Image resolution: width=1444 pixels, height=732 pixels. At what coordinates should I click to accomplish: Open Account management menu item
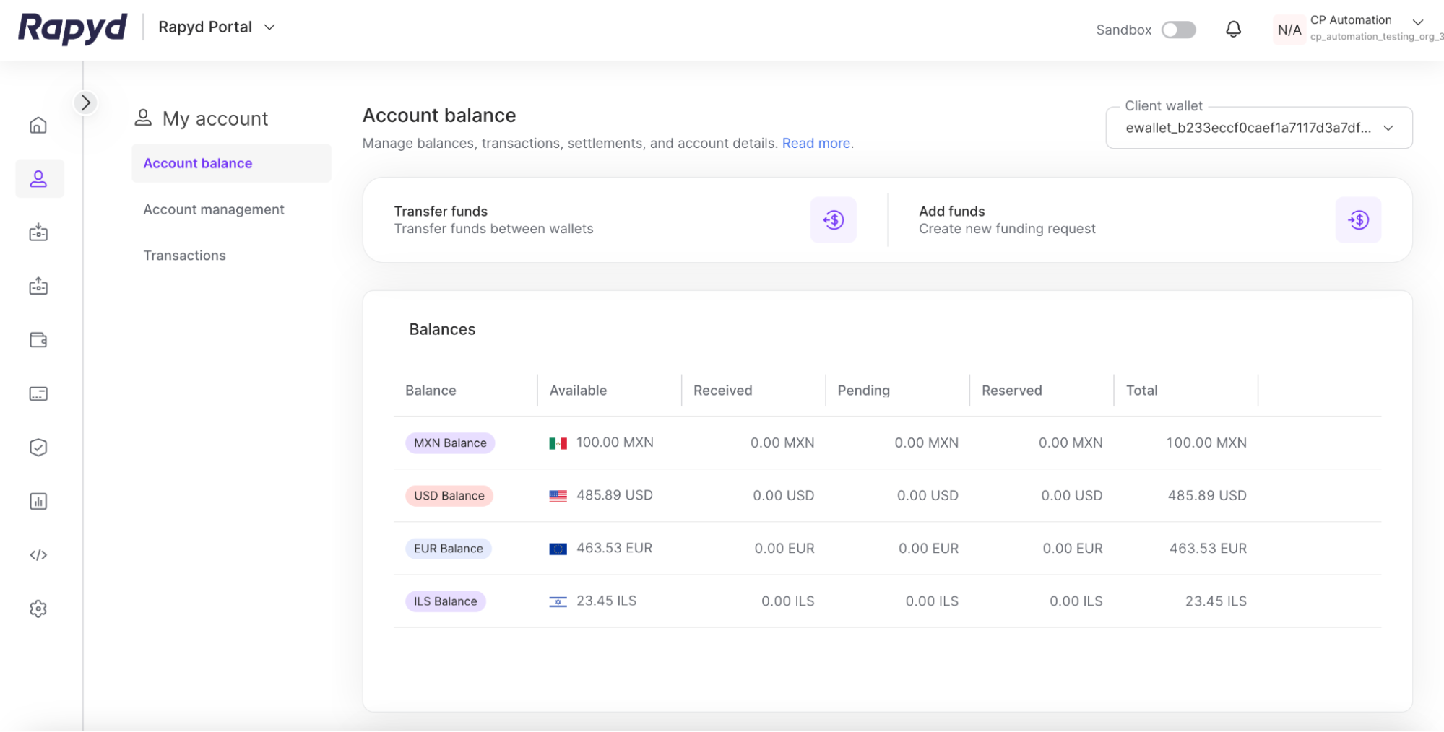coord(214,209)
